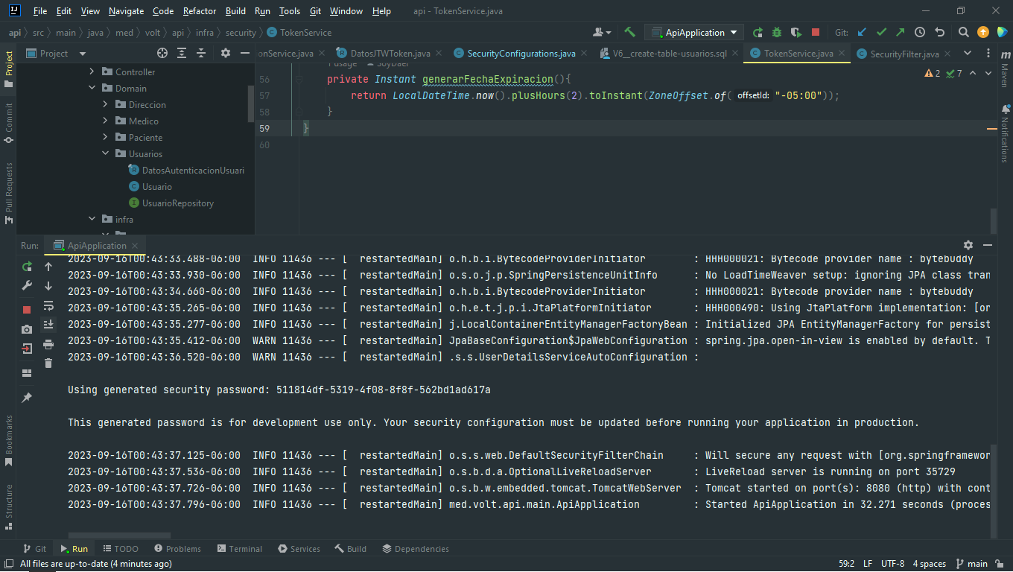Open the Git tool window at bottom

(34, 549)
